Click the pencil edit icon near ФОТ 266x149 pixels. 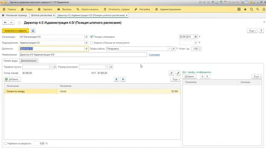[x=178, y=73]
